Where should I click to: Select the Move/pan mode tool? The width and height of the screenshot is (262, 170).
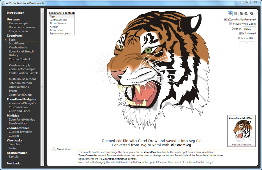[x=230, y=14]
